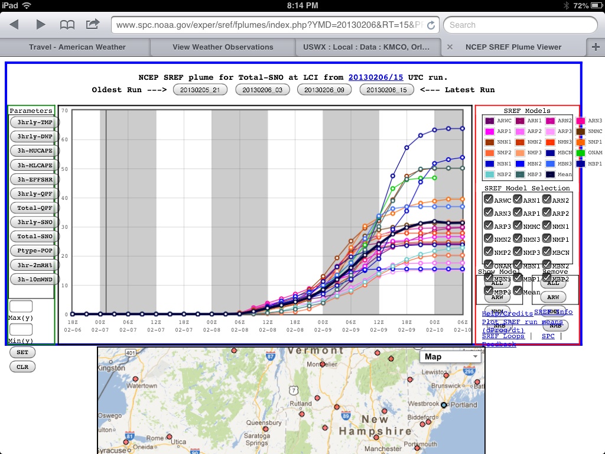Tap the Portland map station marker
605x454 pixels.
pyautogui.click(x=444, y=406)
